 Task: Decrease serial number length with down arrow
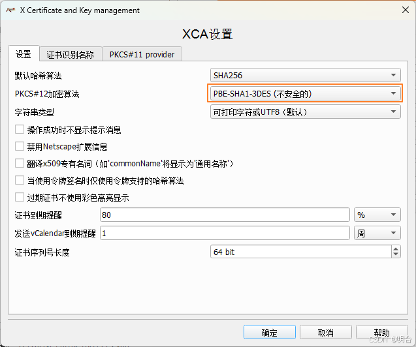tap(396, 254)
